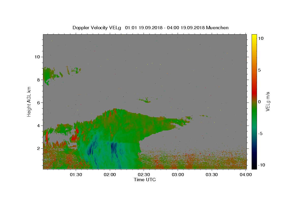
Task: Click the colorbar tick label -5
Action: click(260, 133)
